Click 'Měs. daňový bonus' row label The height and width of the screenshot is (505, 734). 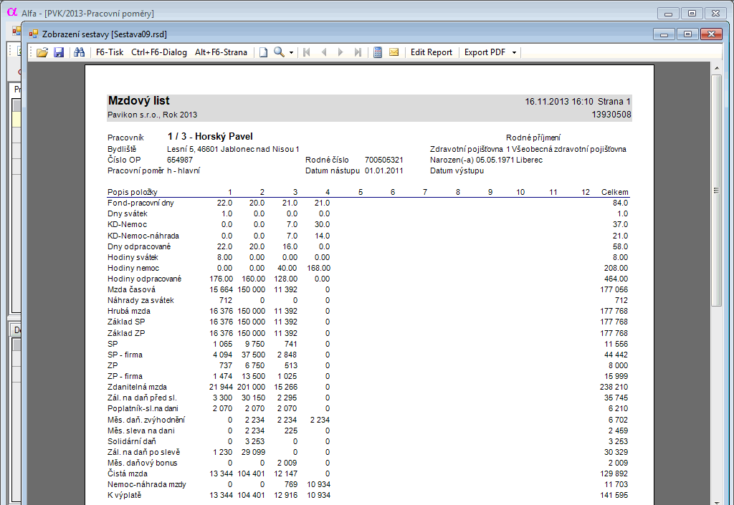[x=143, y=463]
